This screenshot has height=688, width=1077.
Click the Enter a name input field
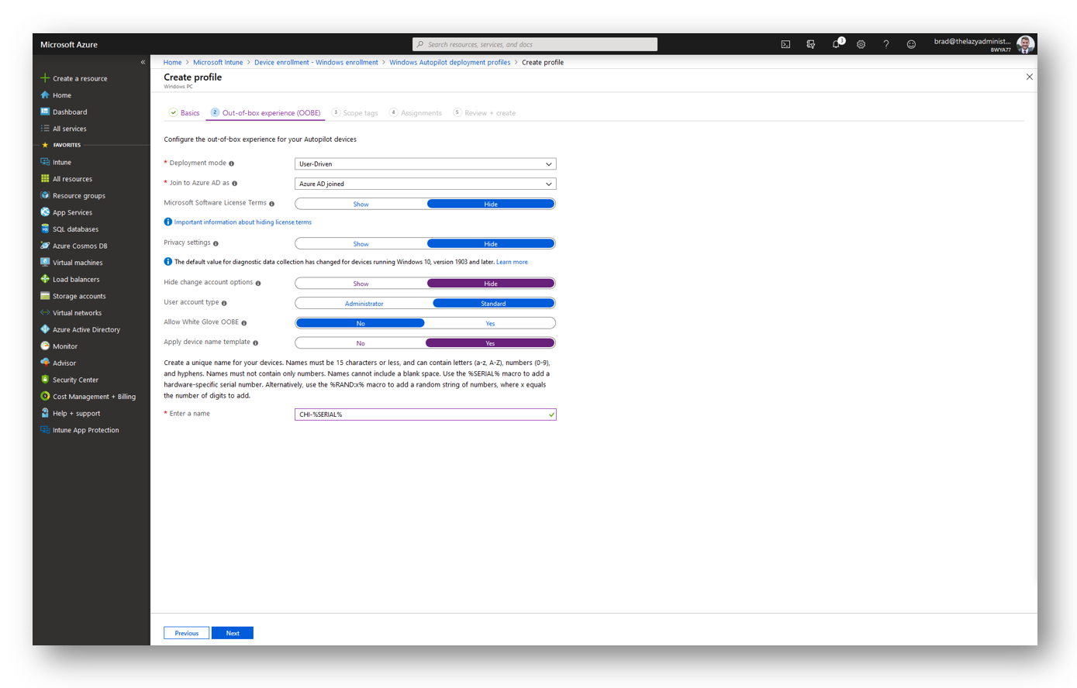(x=425, y=415)
